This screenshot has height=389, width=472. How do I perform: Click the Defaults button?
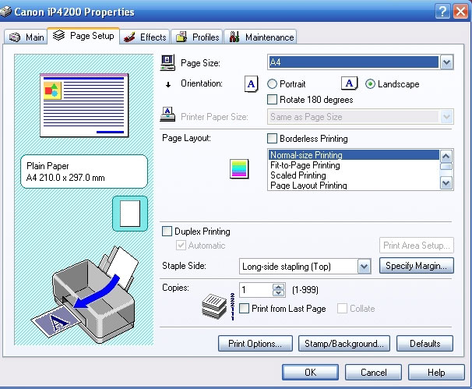pyautogui.click(x=424, y=344)
